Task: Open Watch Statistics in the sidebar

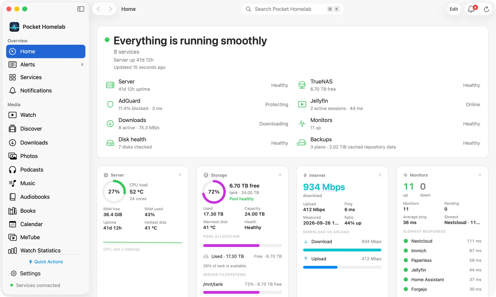Action: (46, 250)
